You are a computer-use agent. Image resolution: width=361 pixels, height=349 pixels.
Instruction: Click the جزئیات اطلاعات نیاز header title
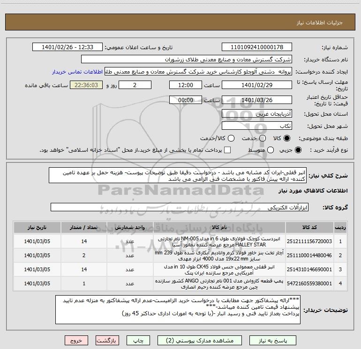click(x=320, y=22)
